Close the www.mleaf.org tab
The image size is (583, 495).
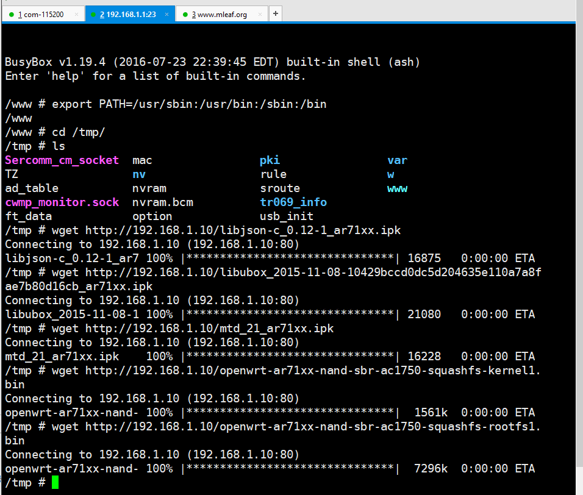[x=260, y=14]
